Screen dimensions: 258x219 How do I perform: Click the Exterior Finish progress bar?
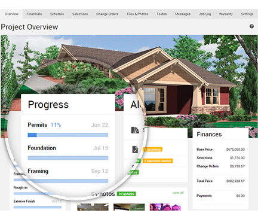point(38,207)
